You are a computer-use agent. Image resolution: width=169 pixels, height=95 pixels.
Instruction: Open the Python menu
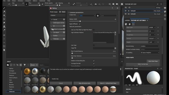pyautogui.click(x=35, y=1)
